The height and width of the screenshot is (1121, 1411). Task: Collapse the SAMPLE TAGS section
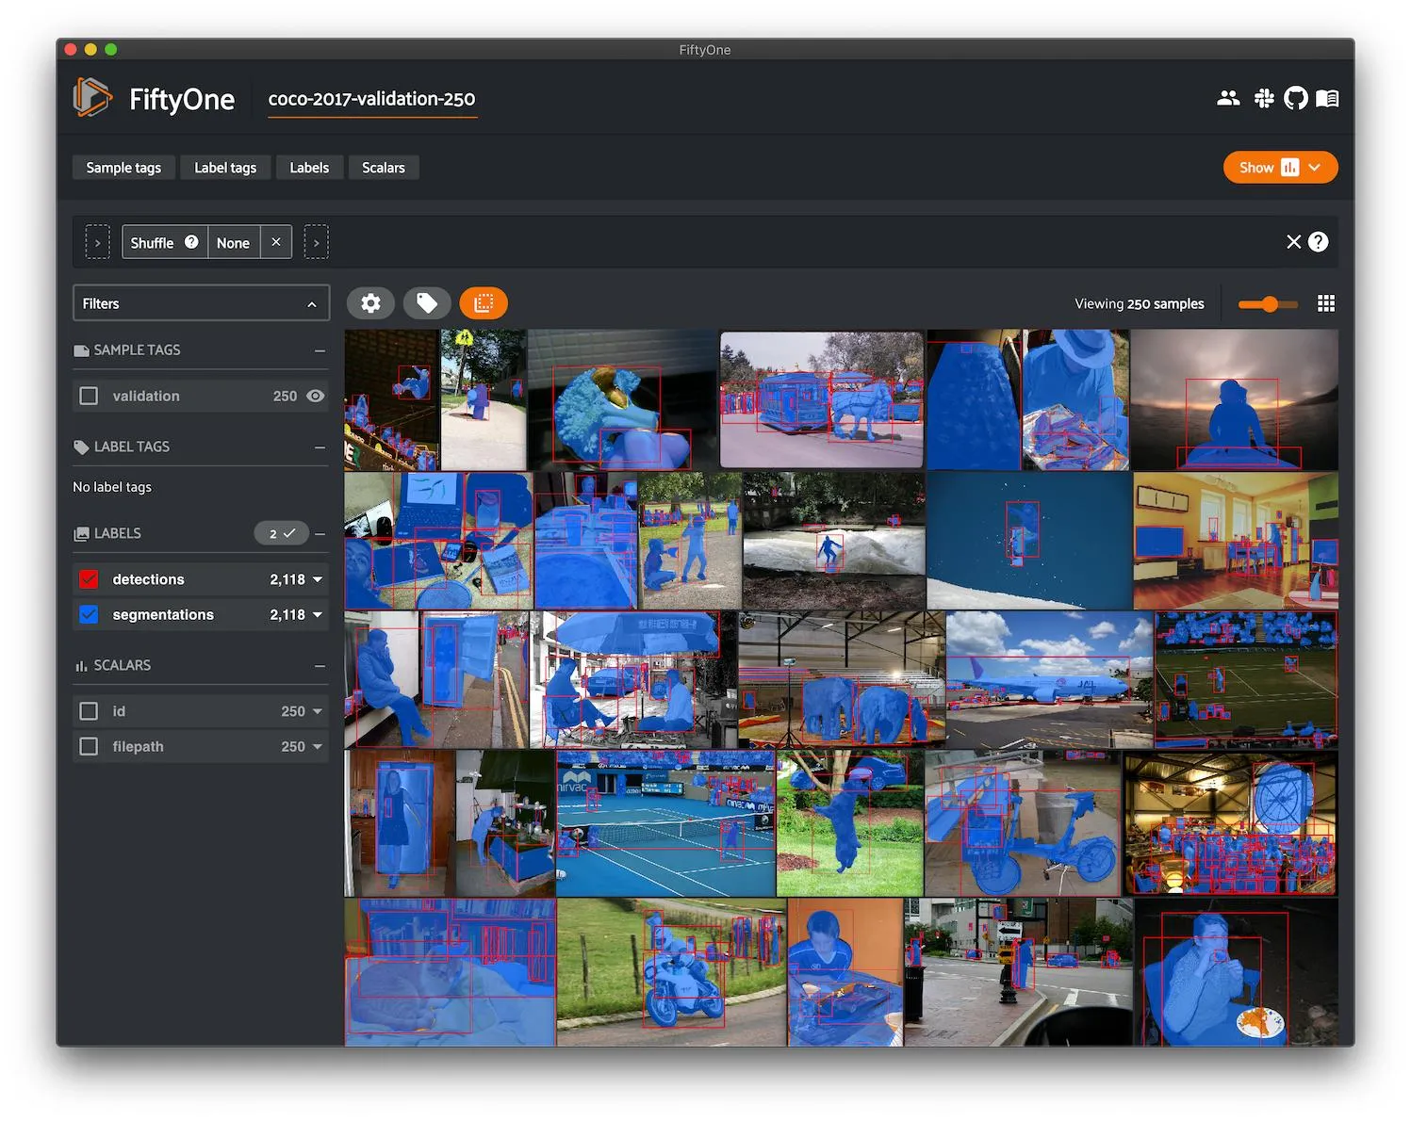[320, 350]
